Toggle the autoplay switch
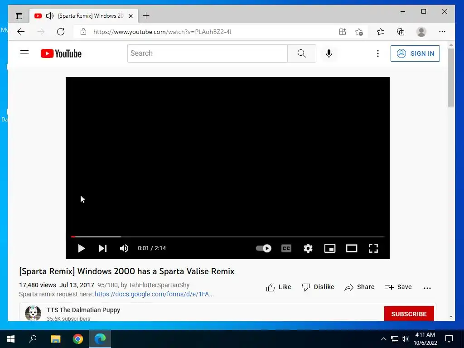464x348 pixels. click(263, 248)
